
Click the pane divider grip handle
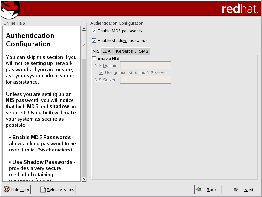(84, 45)
